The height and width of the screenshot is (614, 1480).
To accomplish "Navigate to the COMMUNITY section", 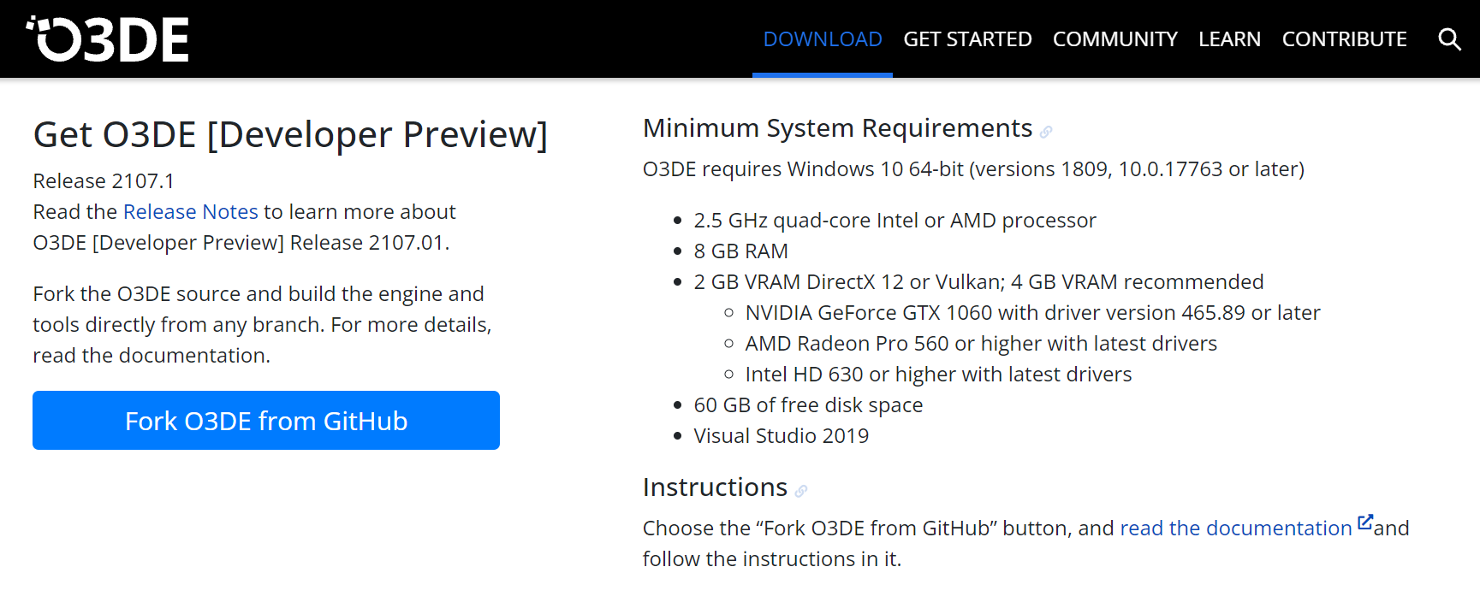I will pos(1114,38).
